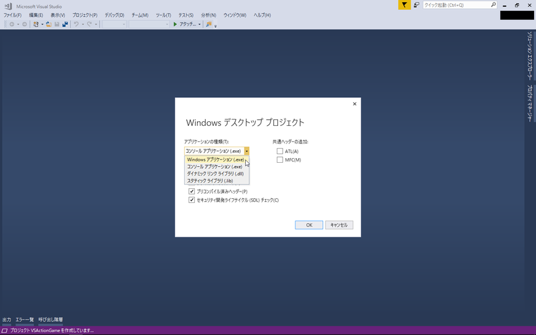Click the blacked-out account area
Image resolution: width=536 pixels, height=335 pixels.
click(x=517, y=15)
